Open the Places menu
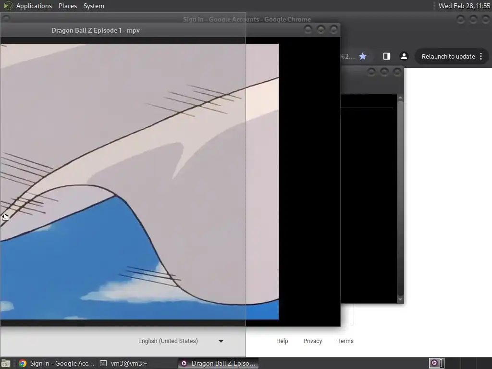The image size is (492, 369). 67,6
